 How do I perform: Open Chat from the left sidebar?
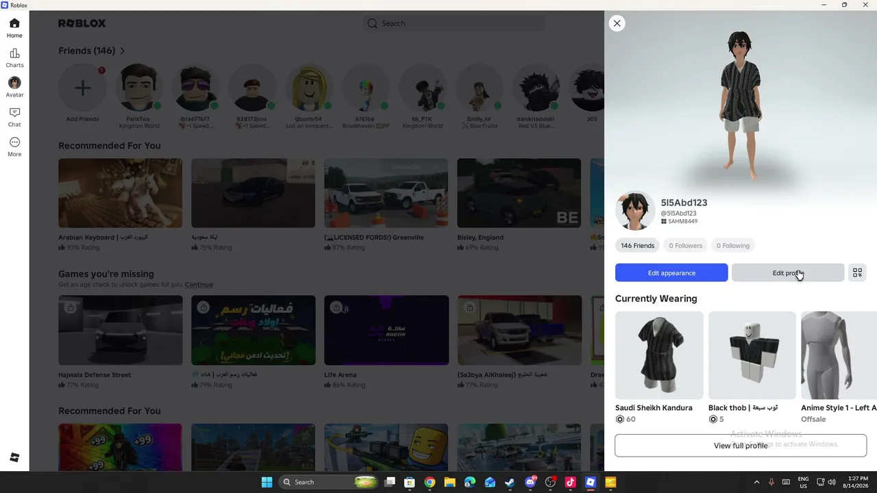(x=14, y=117)
